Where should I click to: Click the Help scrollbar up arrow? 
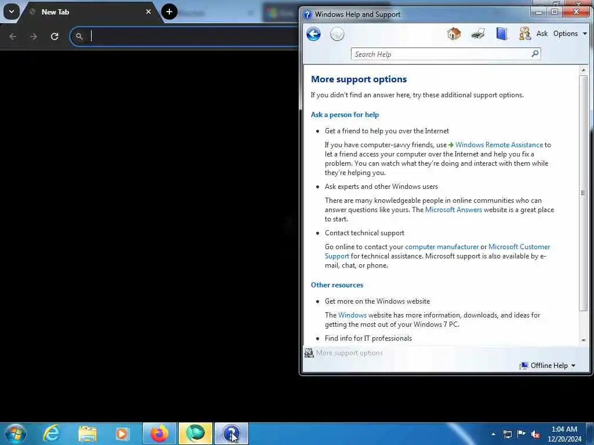click(x=584, y=70)
